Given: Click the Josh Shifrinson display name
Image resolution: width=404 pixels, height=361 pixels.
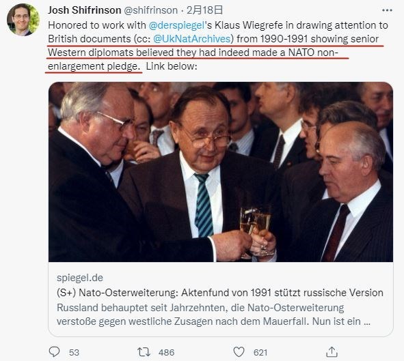Looking at the screenshot, I should 85,10.
